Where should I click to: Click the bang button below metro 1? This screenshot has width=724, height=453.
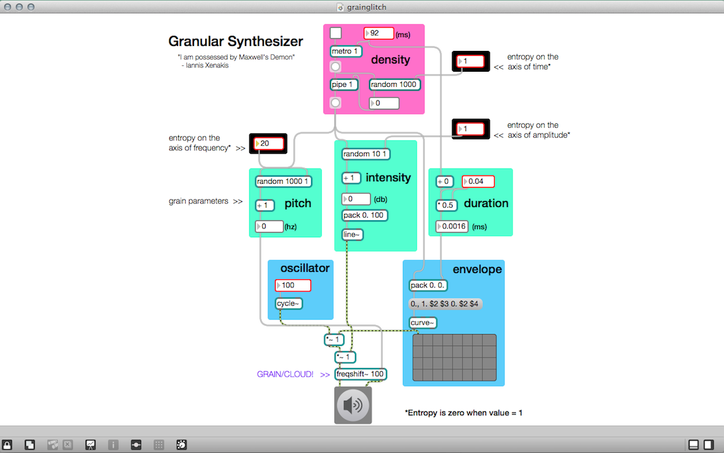(x=336, y=67)
